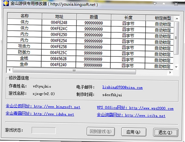Click the up-triangle button in title bar
Viewport: 185px width, 142px height.
pos(164,4)
